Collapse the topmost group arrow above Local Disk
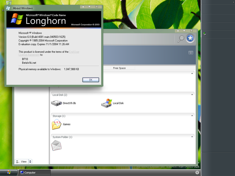The width and height of the screenshot is (235, 176). pyautogui.click(x=192, y=74)
